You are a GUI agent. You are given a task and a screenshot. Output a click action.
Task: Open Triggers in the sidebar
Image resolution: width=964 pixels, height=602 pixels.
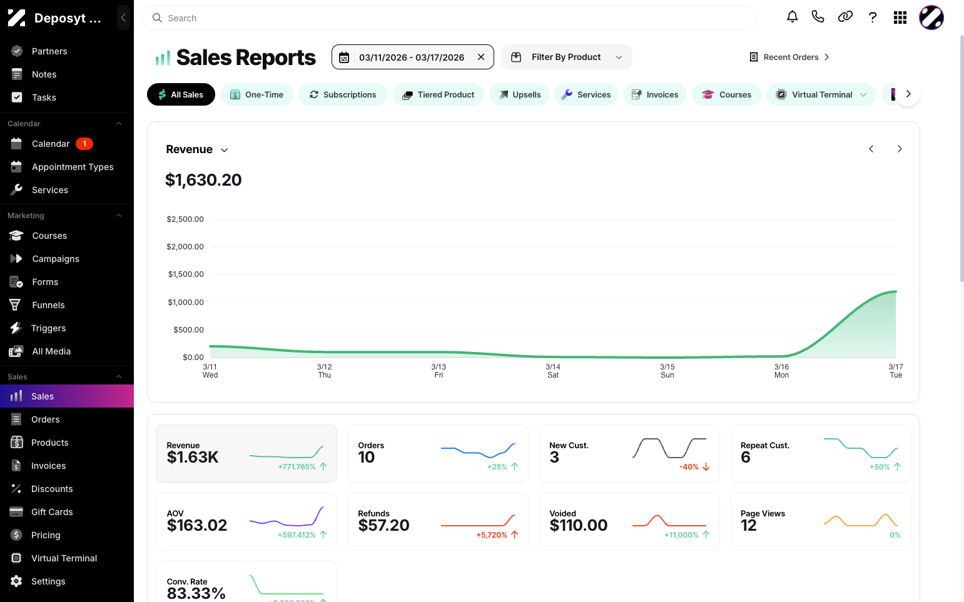point(67,328)
